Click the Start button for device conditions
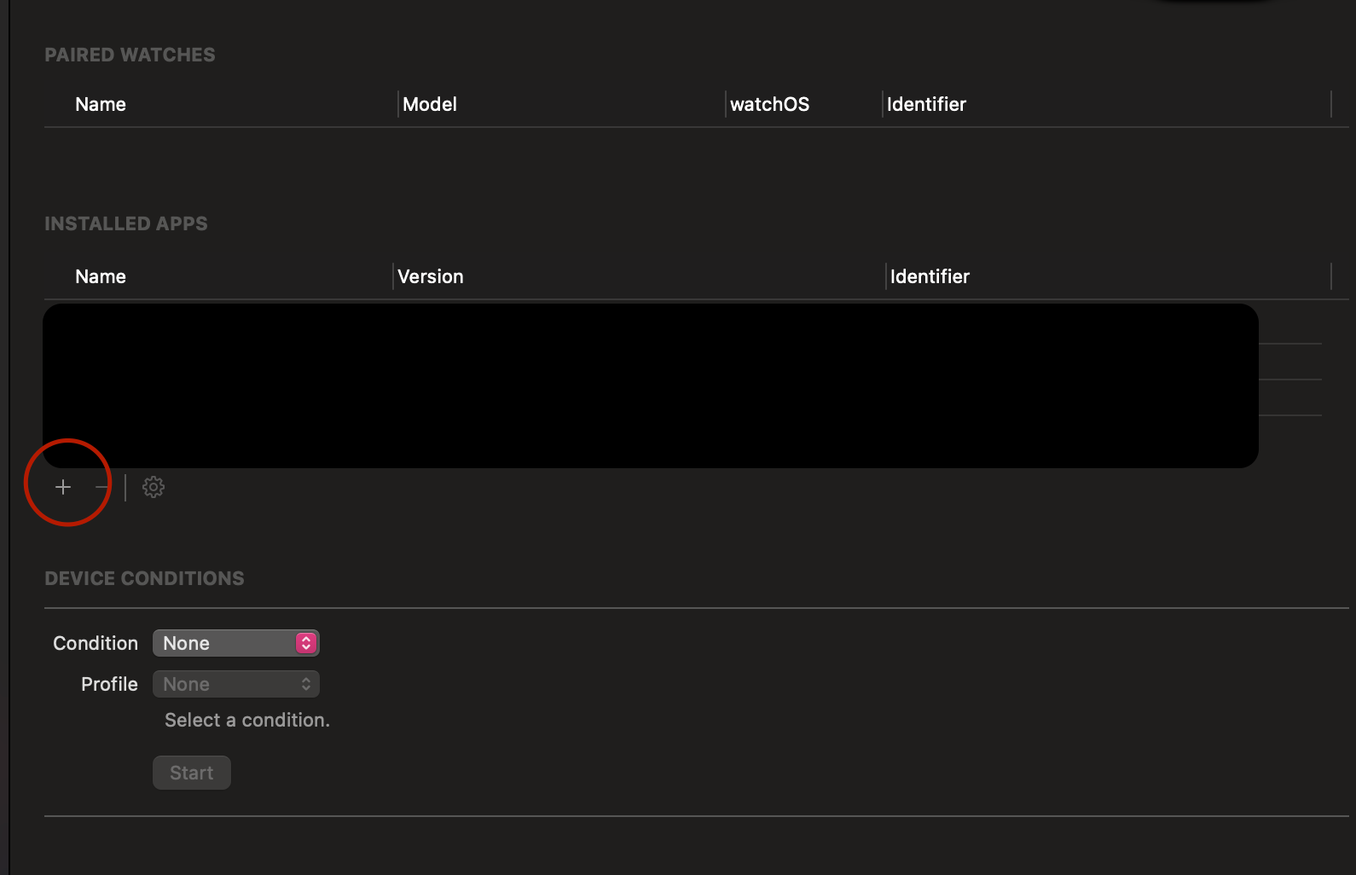The height and width of the screenshot is (875, 1356). [x=192, y=773]
